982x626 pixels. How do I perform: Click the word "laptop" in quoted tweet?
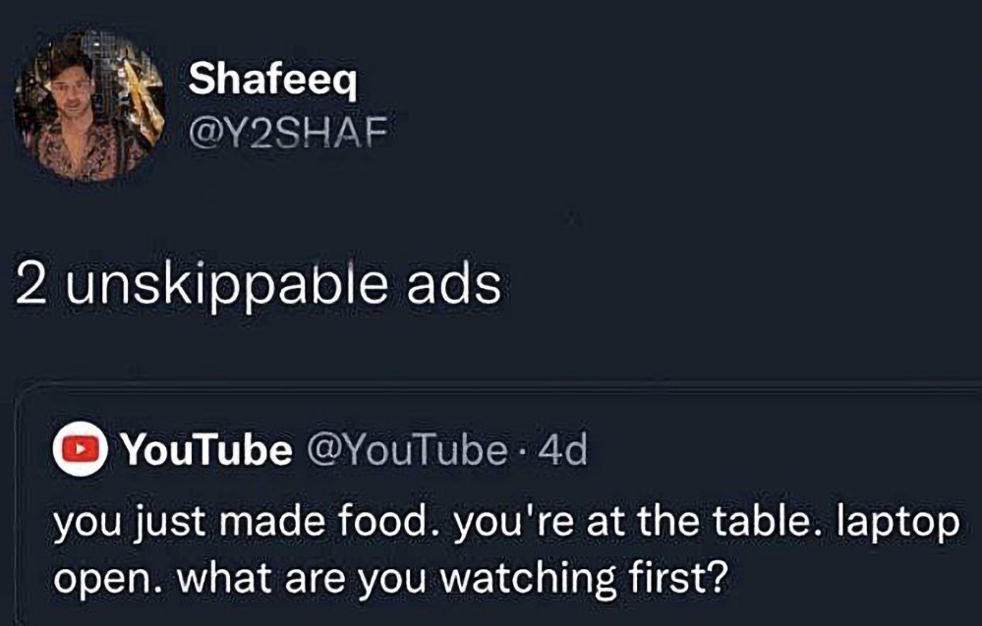click(899, 522)
